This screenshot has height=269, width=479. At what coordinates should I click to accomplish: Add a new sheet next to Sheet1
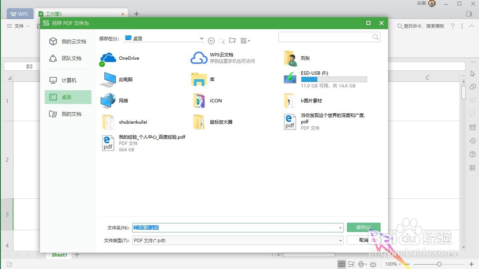coord(77,255)
